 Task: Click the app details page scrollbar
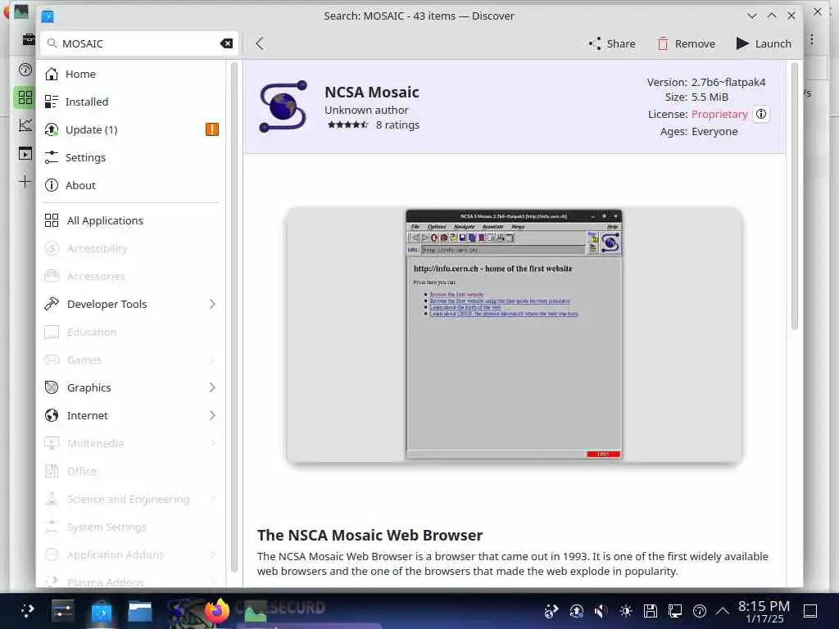(x=794, y=197)
